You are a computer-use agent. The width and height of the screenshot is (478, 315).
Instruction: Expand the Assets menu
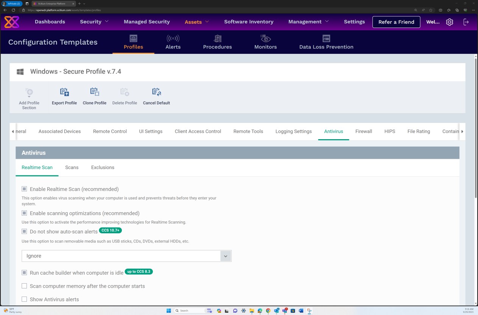[x=196, y=22]
